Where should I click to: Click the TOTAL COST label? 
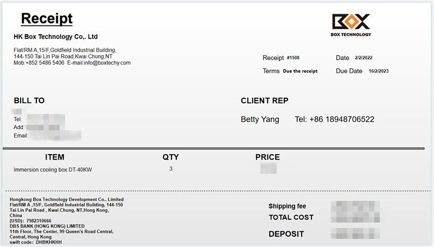pyautogui.click(x=291, y=218)
